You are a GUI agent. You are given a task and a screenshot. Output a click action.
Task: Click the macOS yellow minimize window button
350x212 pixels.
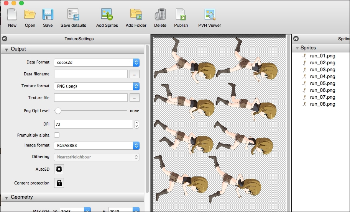point(14,3)
